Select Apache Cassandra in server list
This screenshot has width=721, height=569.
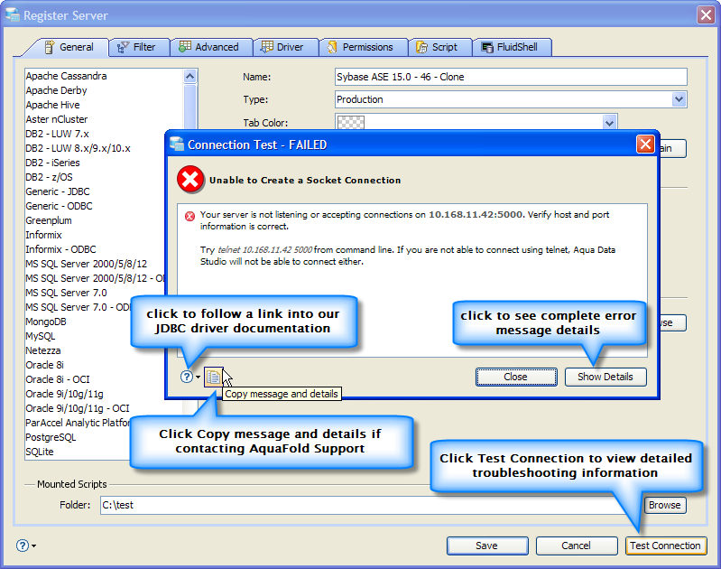pos(66,76)
